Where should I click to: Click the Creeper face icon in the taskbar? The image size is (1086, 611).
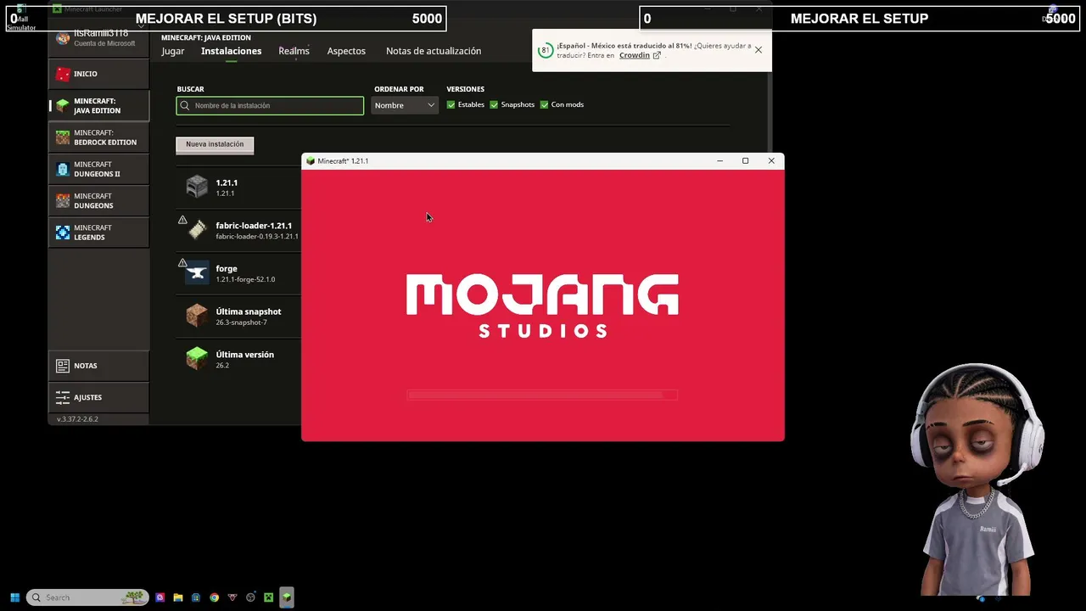pyautogui.click(x=269, y=597)
